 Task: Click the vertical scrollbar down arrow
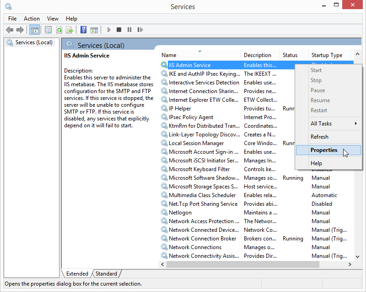pos(357,256)
